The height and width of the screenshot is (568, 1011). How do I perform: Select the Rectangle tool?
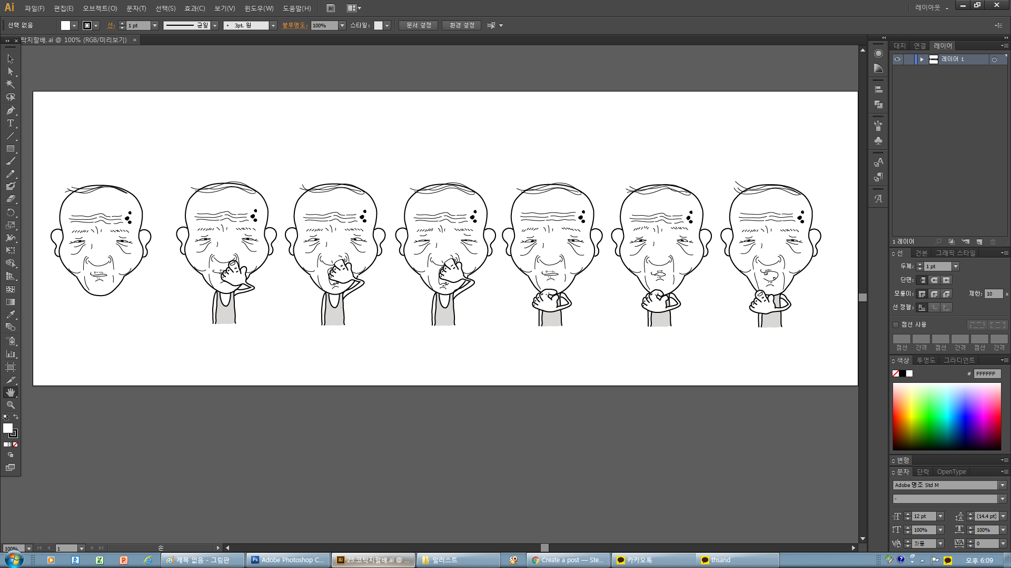(10, 149)
